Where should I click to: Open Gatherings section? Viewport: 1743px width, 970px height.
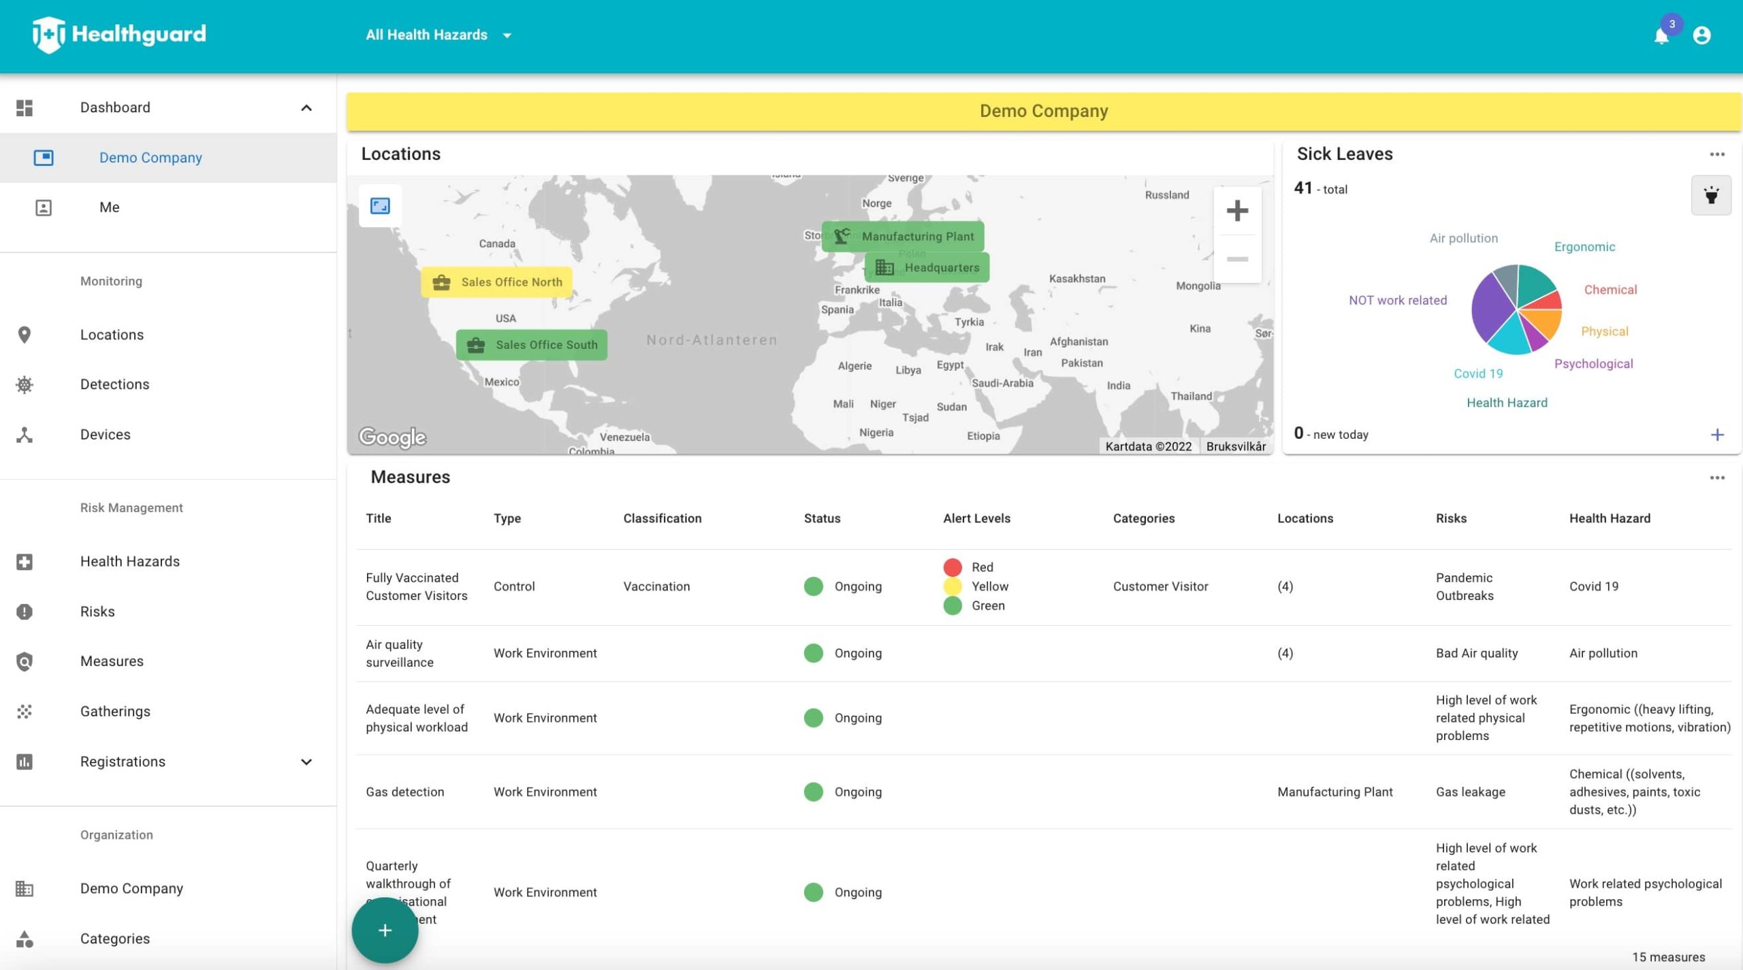click(x=168, y=712)
